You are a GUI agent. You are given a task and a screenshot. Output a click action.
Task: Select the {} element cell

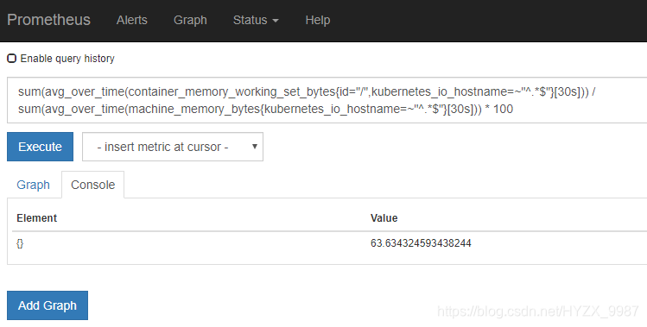pyautogui.click(x=20, y=243)
